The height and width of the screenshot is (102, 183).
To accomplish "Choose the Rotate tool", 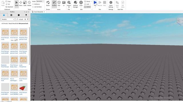I will pyautogui.click(x=29, y=3).
